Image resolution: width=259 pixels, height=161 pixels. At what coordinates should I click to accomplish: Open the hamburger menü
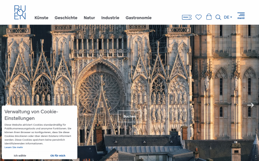[x=241, y=16]
